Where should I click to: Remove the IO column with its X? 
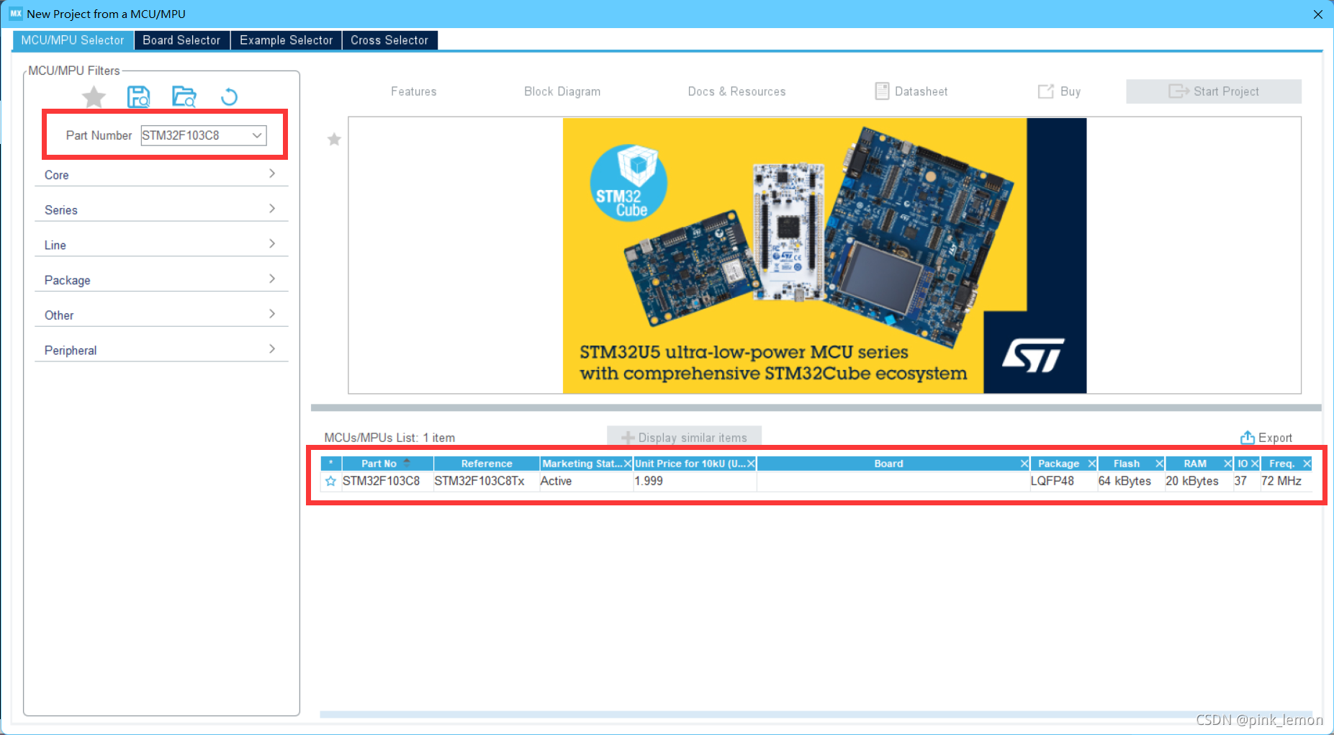point(1254,464)
